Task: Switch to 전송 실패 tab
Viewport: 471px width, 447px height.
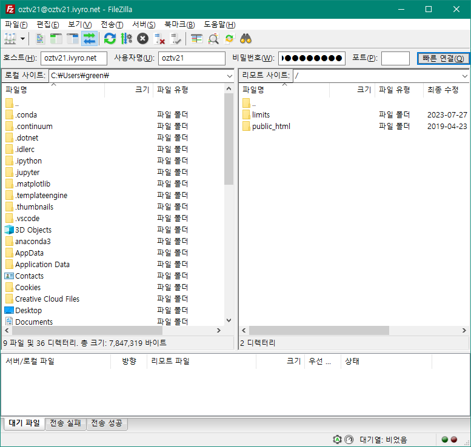Action: (65, 423)
